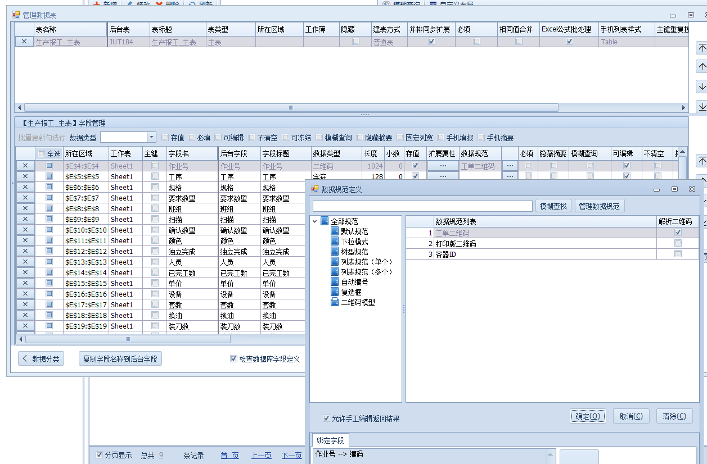Collapse the 全部规范 tree node
This screenshot has height=464, width=707.
(314, 221)
